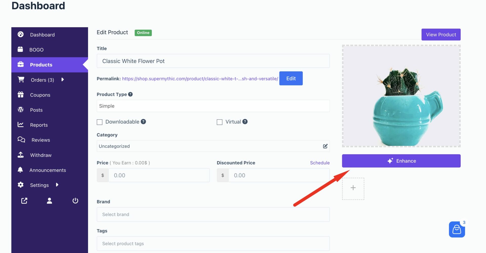Click the Product Type help icon
The height and width of the screenshot is (253, 486).
tap(130, 94)
